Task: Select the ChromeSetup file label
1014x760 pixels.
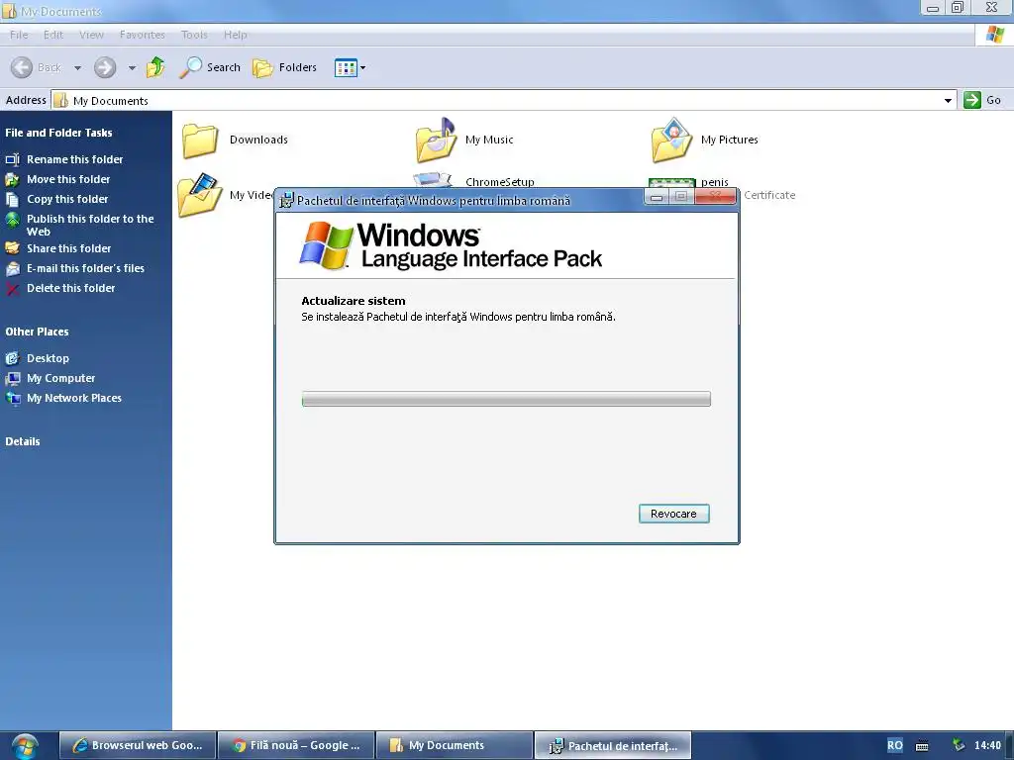Action: (x=500, y=182)
